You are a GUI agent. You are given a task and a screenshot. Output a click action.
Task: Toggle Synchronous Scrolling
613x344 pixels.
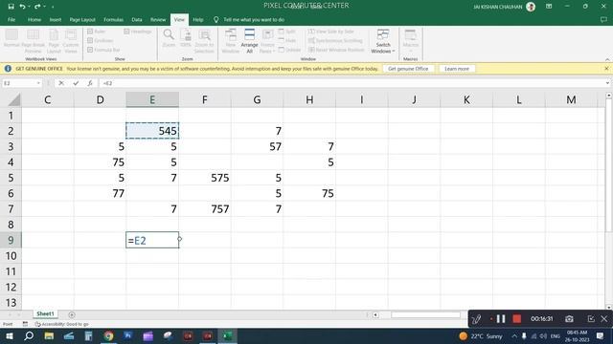[335, 40]
